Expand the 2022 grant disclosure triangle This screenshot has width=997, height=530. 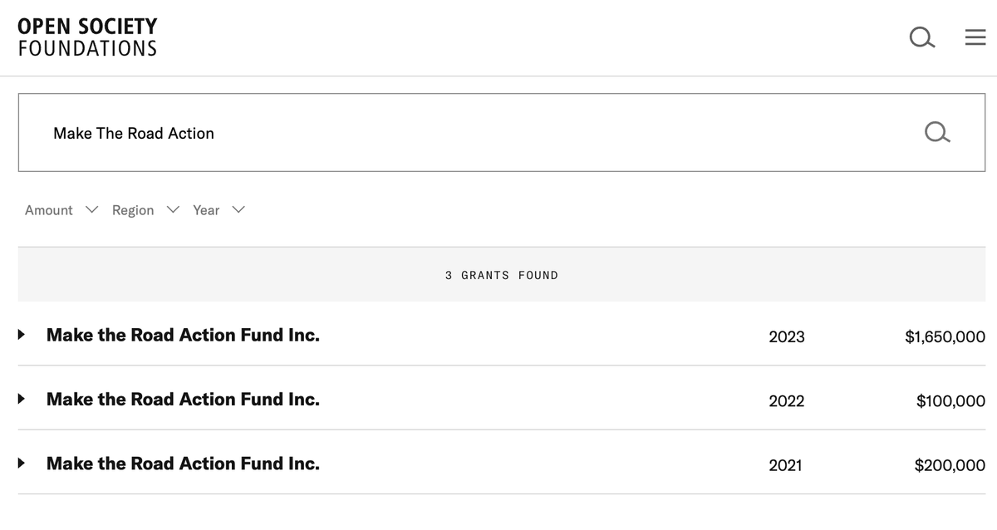[x=22, y=400]
